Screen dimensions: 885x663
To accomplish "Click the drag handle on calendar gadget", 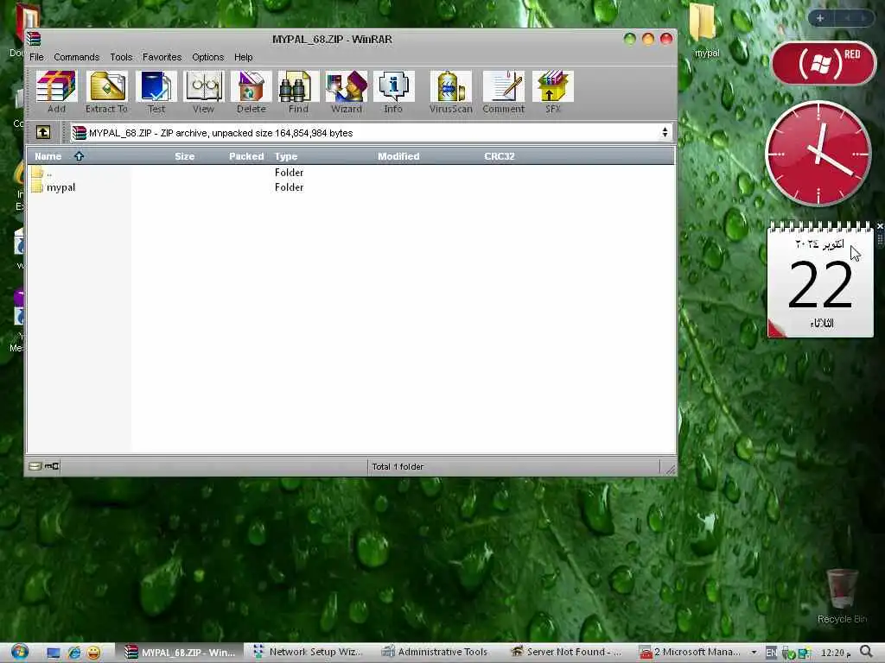I will point(879,240).
